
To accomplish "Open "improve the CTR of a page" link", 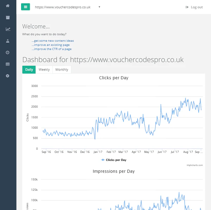I will pyautogui.click(x=52, y=49).
